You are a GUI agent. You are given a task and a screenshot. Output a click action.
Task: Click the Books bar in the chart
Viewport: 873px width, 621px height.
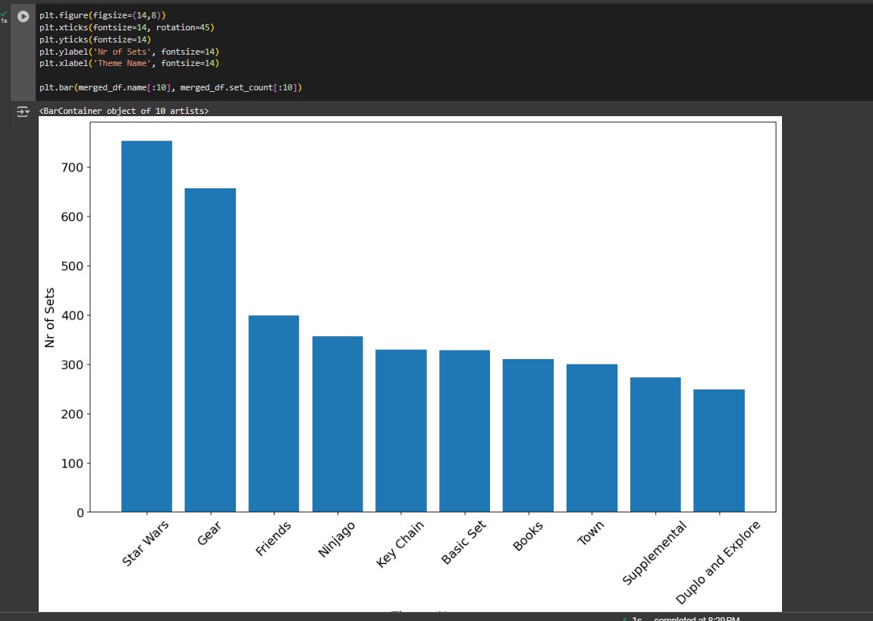tap(528, 435)
